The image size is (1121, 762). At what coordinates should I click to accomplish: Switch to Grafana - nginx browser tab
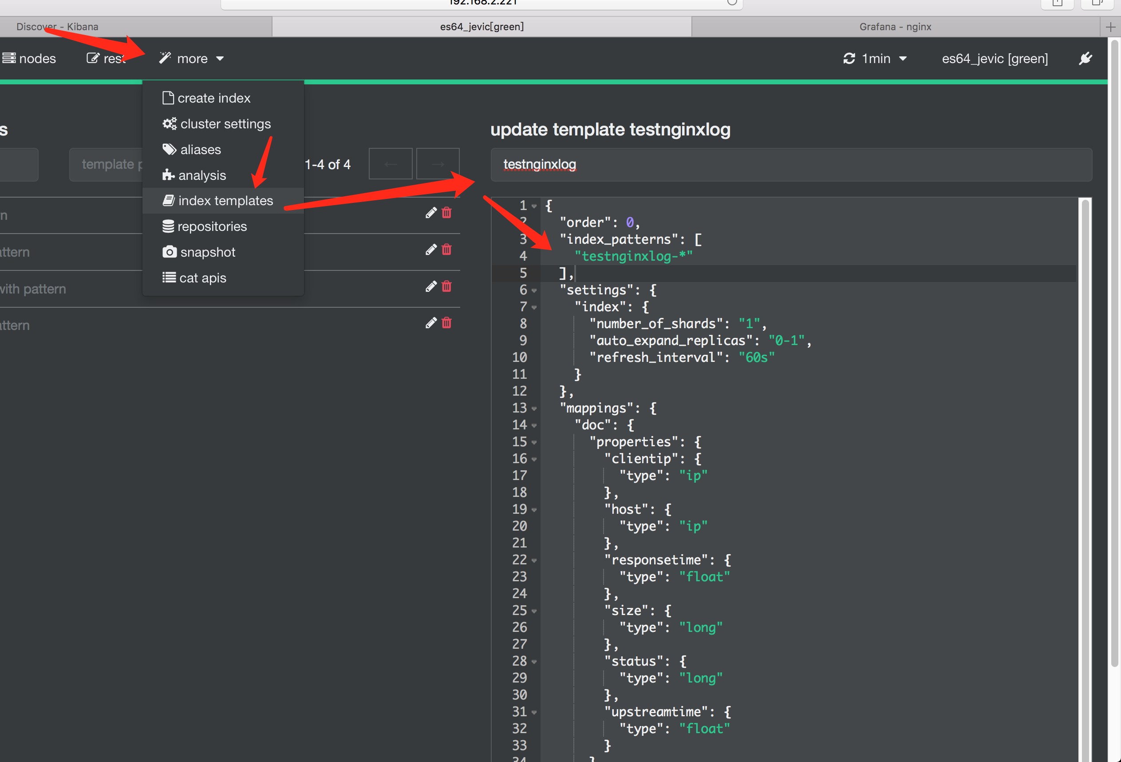[x=895, y=27]
